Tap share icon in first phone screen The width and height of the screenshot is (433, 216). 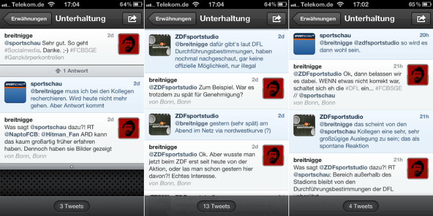[x=132, y=19]
